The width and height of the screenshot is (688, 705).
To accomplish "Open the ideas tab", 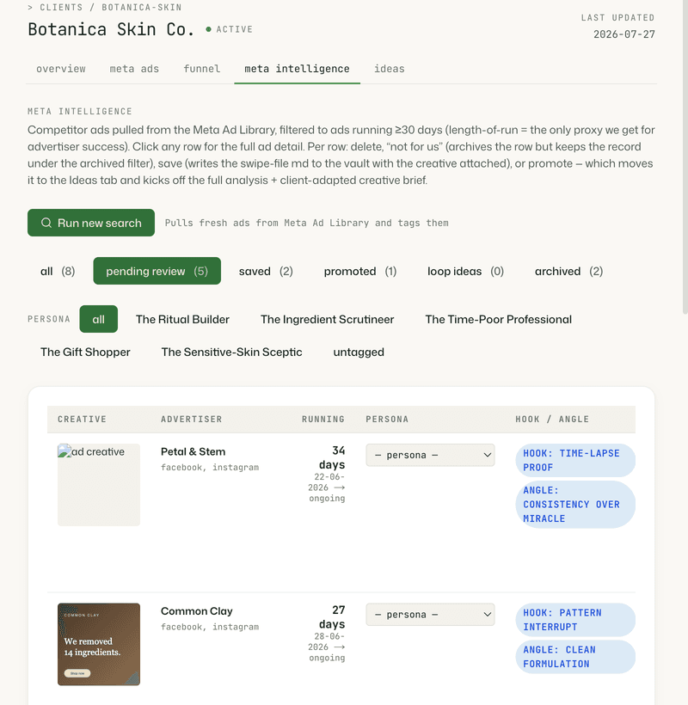I will click(x=389, y=69).
